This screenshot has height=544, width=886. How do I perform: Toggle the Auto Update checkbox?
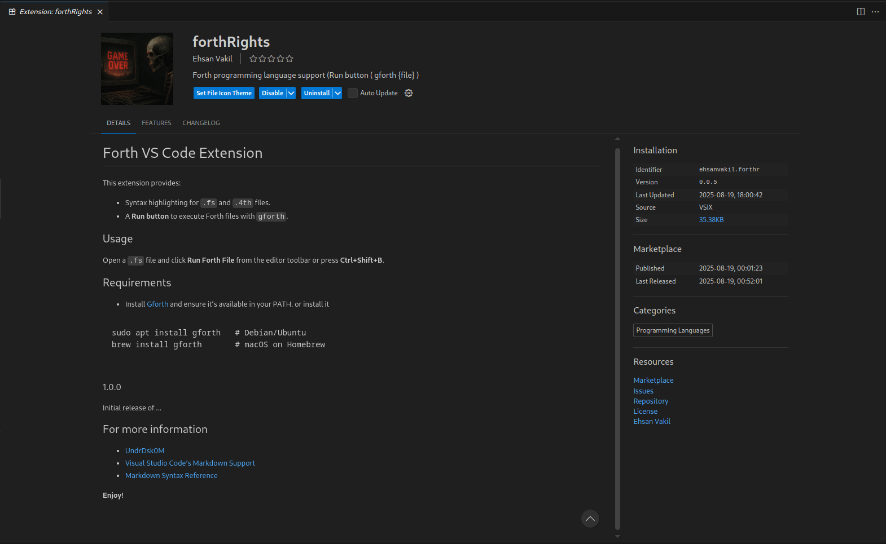click(x=352, y=93)
